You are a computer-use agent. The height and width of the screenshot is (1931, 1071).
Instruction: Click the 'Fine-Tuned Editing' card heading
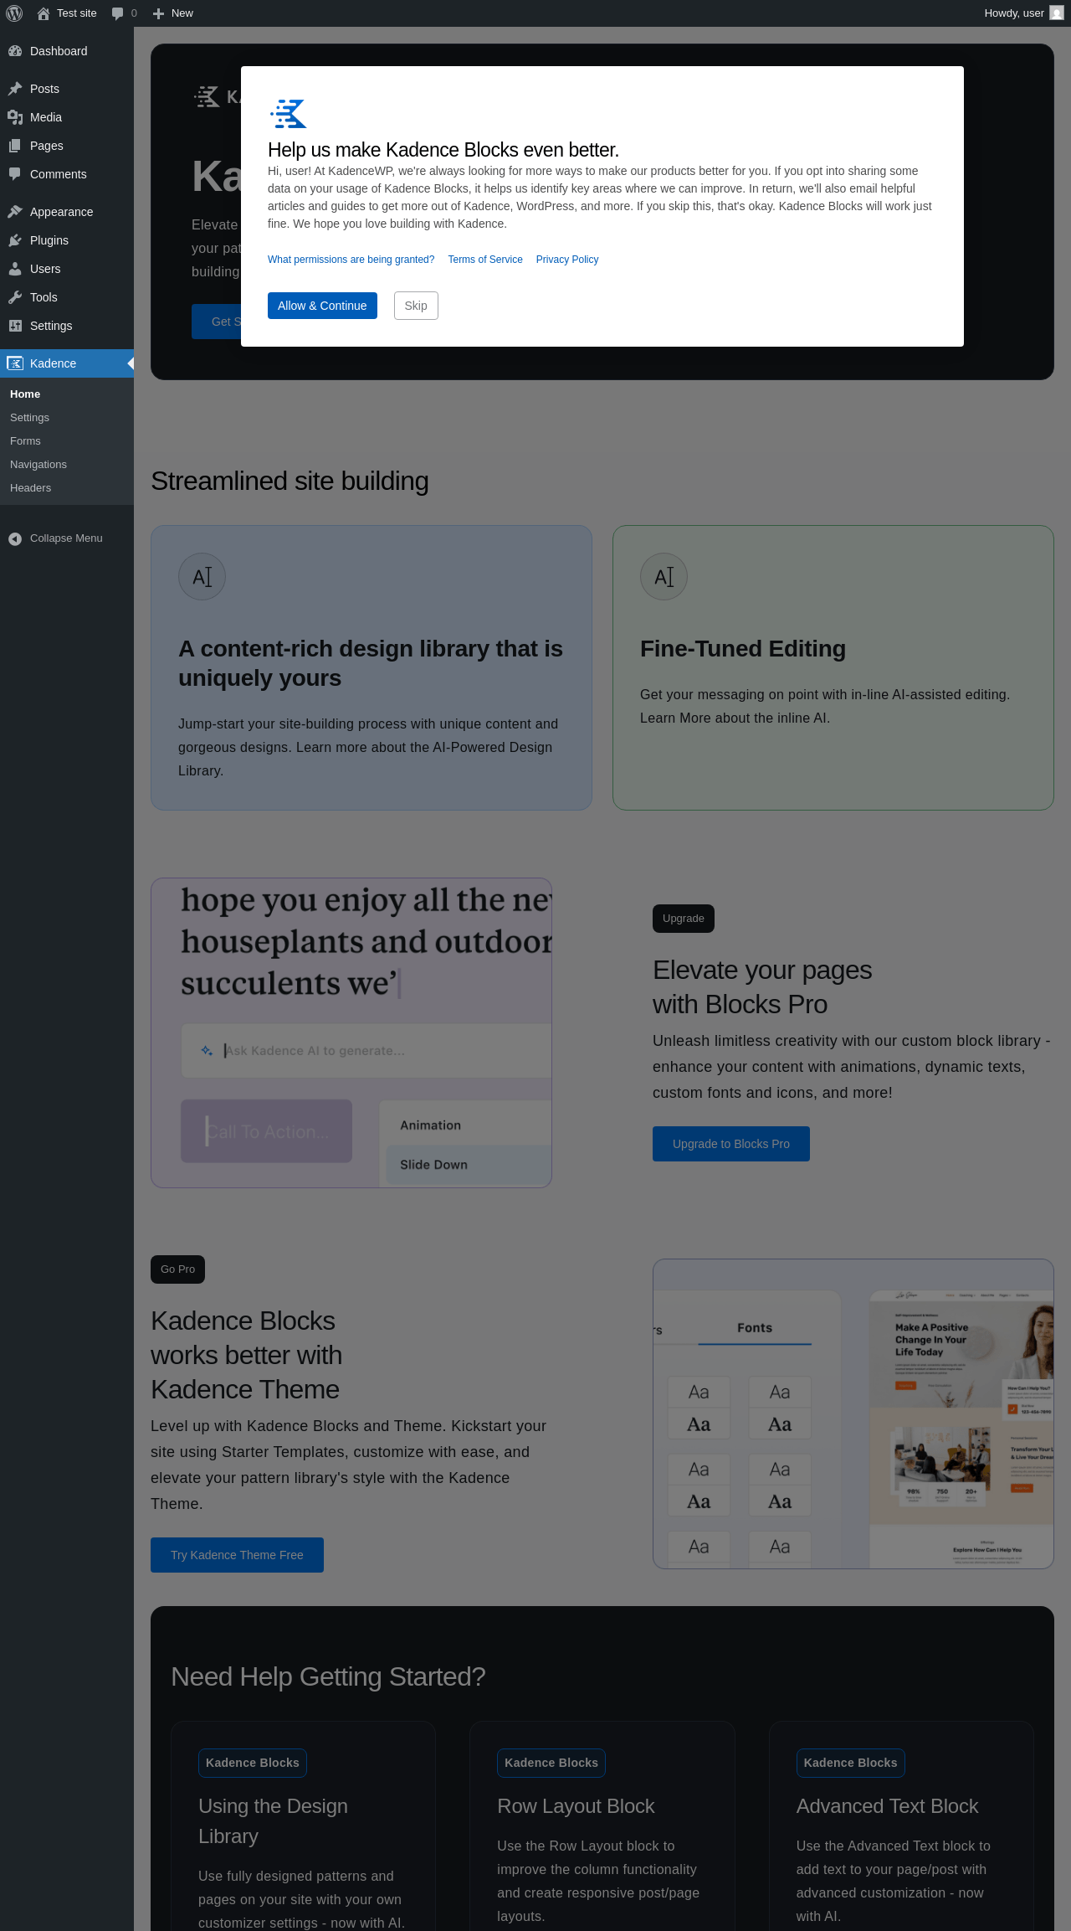pyautogui.click(x=743, y=649)
